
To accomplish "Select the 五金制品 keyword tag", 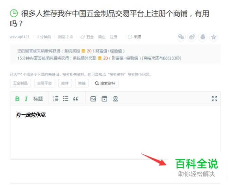I will [20, 83].
